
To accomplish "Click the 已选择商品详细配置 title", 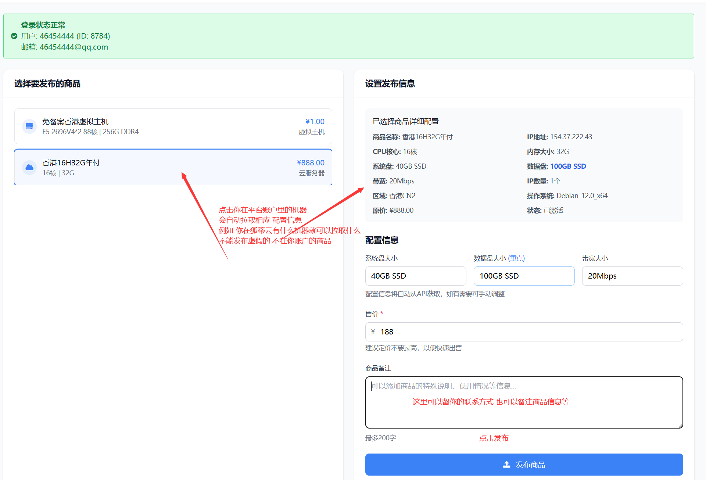I will tap(406, 122).
